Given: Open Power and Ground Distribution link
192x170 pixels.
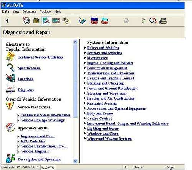Looking at the screenshot, I should pyautogui.click(x=112, y=88).
